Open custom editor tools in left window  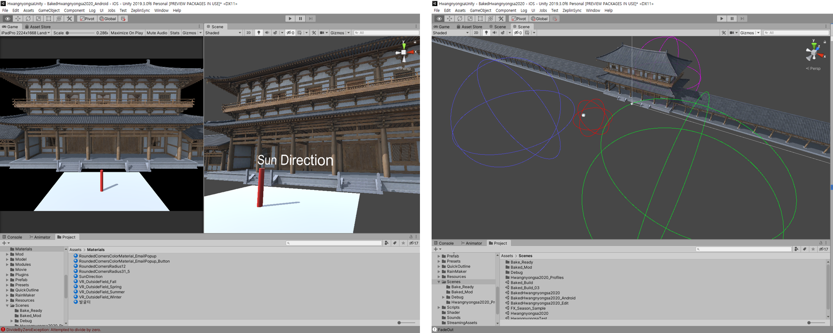tap(69, 19)
